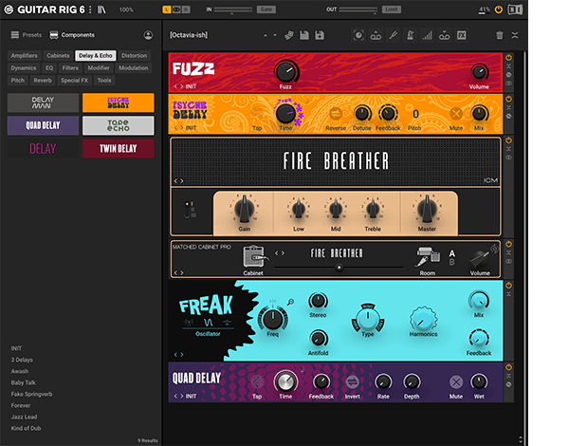Click the Tap icon on Psyche Delay
This screenshot has width=569, height=446.
[257, 113]
